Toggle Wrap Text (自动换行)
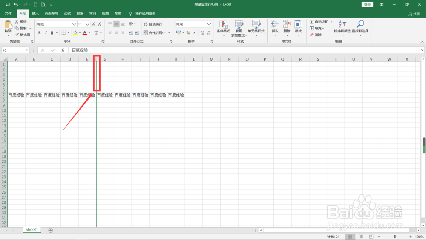426x240 pixels. coord(153,24)
